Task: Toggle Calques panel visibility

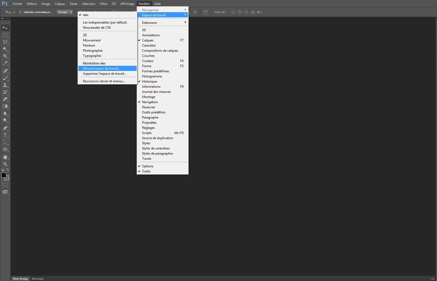Action: pyautogui.click(x=163, y=40)
